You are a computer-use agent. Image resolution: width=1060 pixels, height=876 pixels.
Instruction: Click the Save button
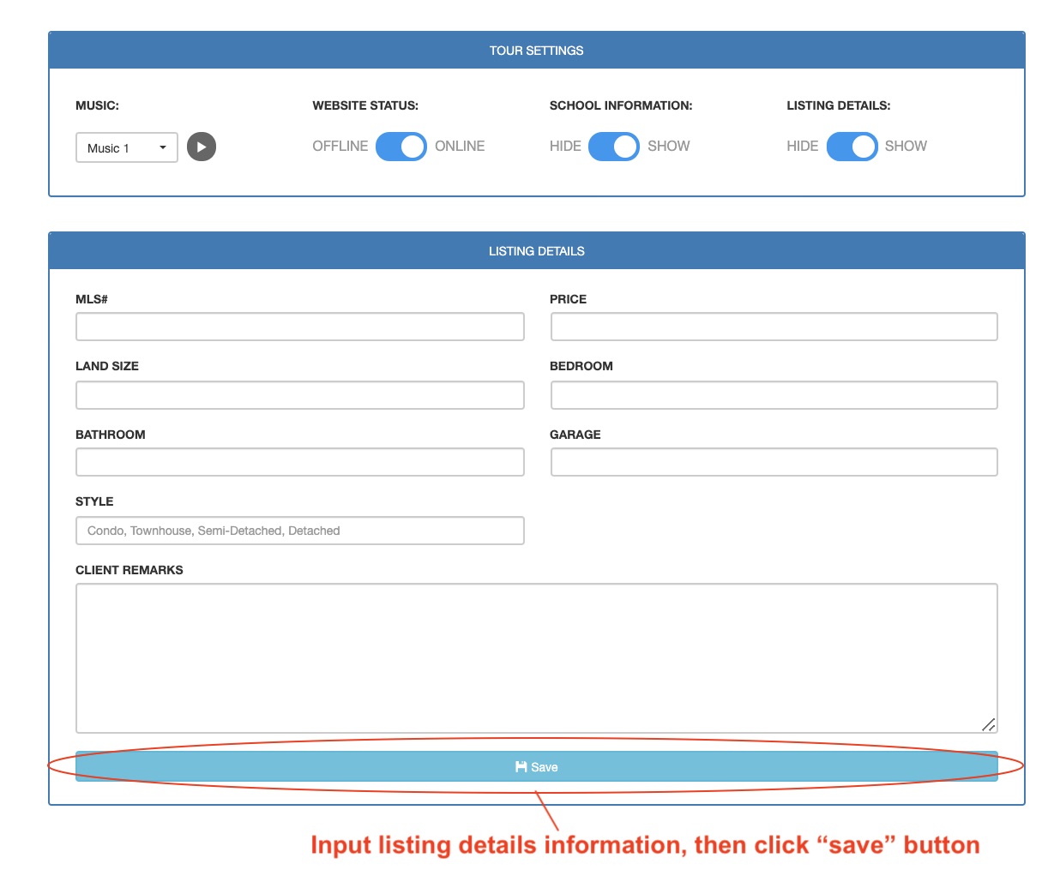(536, 766)
